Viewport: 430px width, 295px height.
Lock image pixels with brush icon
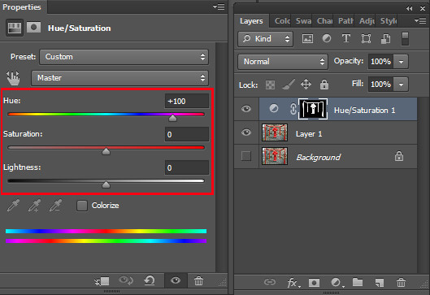pos(289,85)
